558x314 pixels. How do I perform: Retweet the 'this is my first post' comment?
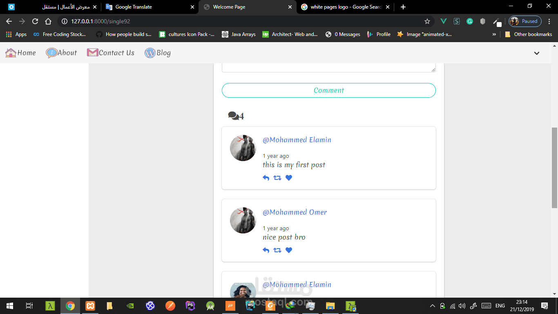click(x=277, y=178)
